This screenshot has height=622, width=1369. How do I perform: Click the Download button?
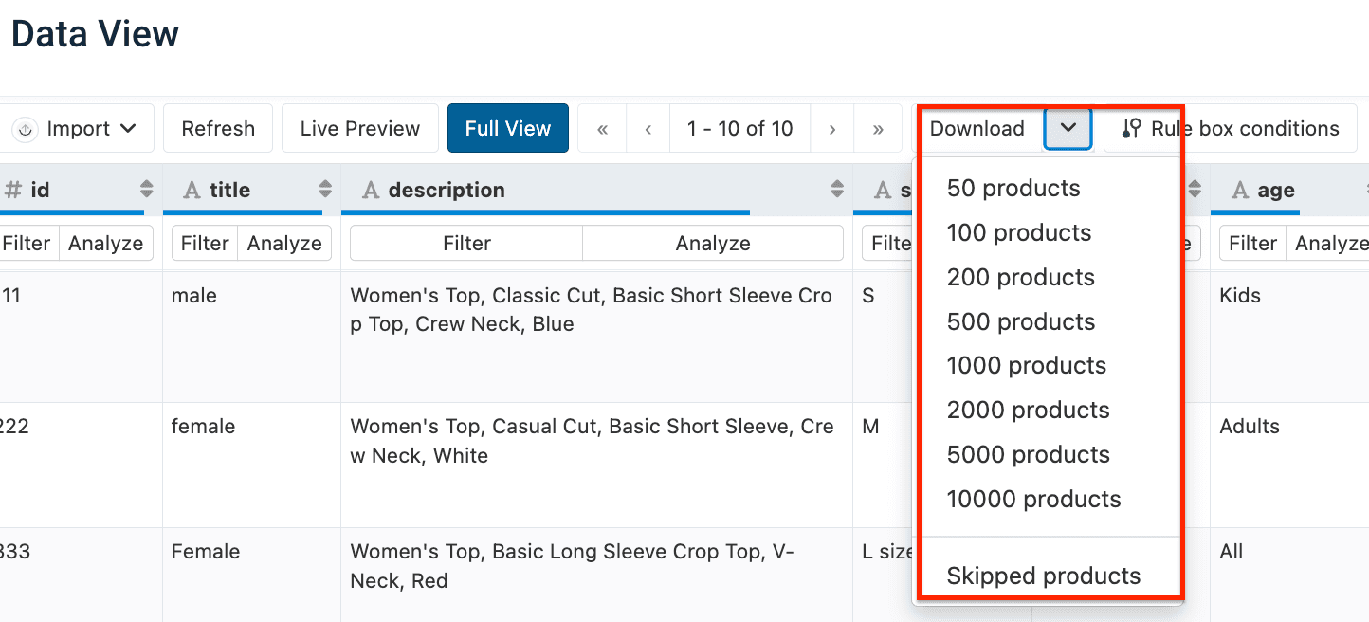pyautogui.click(x=977, y=129)
